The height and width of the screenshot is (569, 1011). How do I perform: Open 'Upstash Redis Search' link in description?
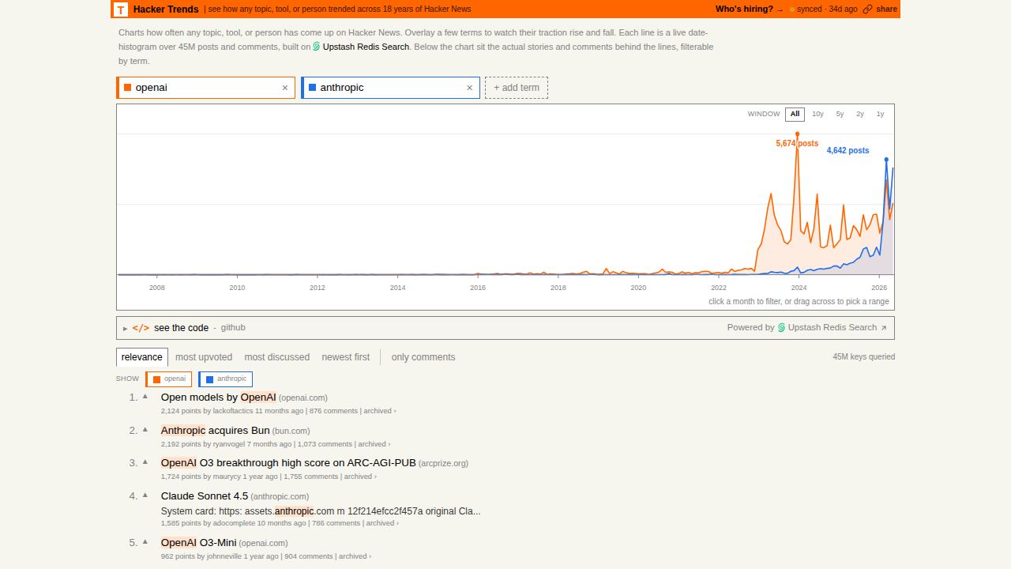[x=366, y=47]
